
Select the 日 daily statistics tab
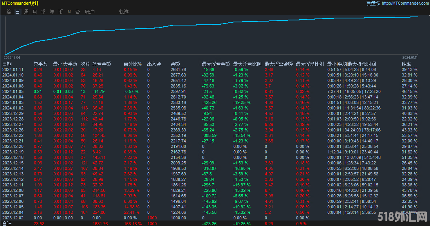pyautogui.click(x=17, y=12)
